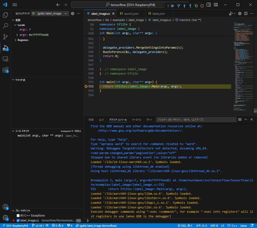Close the label_image.cc tab
This screenshot has width=257, height=228.
coord(113,14)
